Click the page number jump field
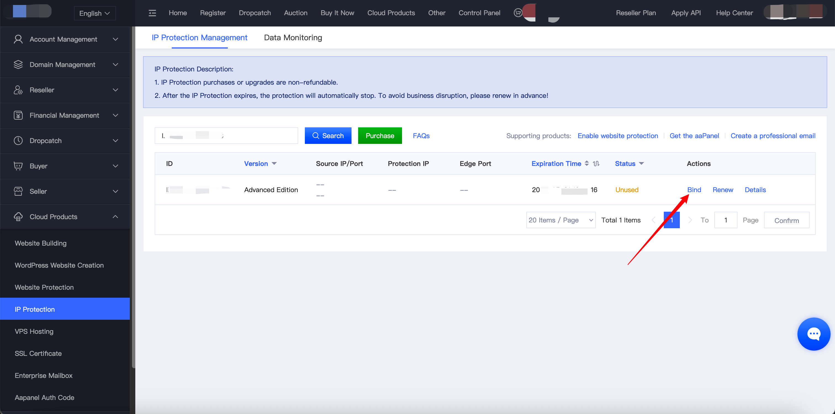 pos(725,220)
